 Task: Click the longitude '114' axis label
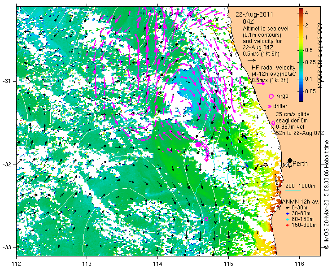pos(157,264)
